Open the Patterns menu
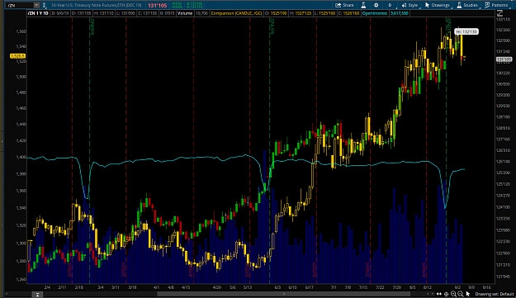This screenshot has width=516, height=298. 496,5
